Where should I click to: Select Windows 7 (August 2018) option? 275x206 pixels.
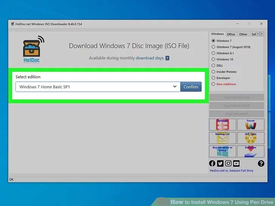pos(213,47)
